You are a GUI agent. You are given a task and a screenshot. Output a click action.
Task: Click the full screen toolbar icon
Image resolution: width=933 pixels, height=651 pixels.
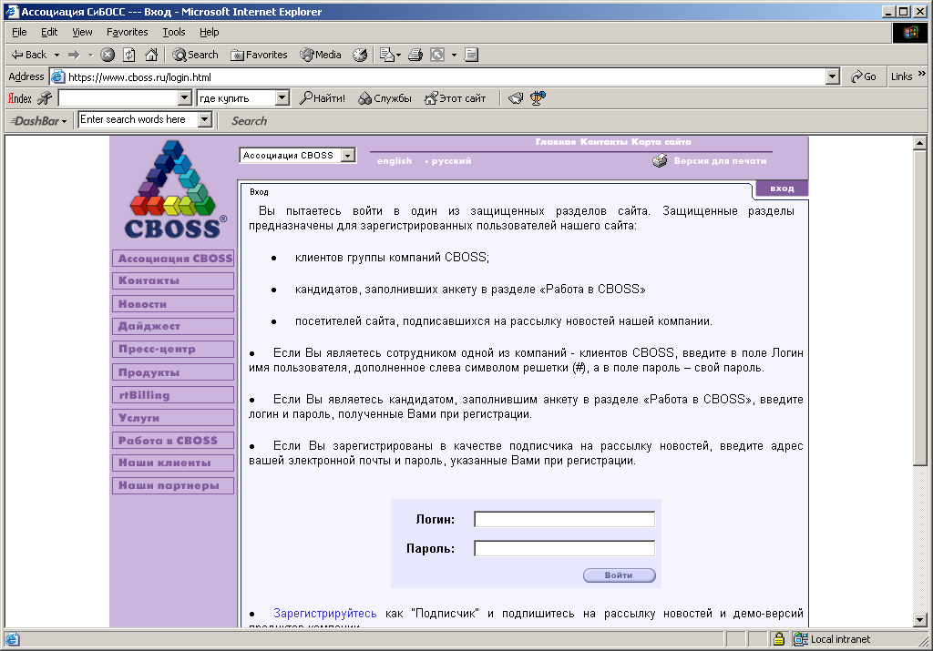click(437, 55)
